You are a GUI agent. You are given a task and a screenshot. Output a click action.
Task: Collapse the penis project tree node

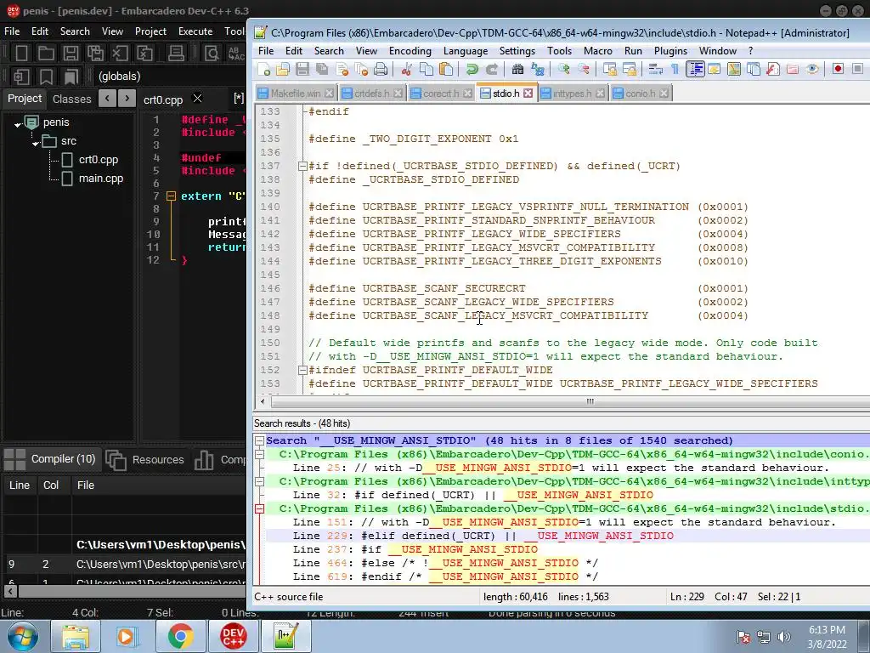[x=17, y=124]
